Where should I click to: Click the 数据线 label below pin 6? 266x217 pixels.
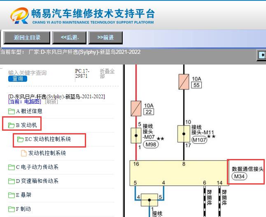(x=209, y=197)
